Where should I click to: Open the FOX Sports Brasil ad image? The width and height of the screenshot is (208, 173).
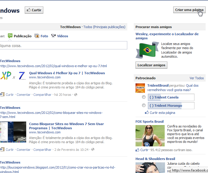pyautogui.click(x=146, y=135)
